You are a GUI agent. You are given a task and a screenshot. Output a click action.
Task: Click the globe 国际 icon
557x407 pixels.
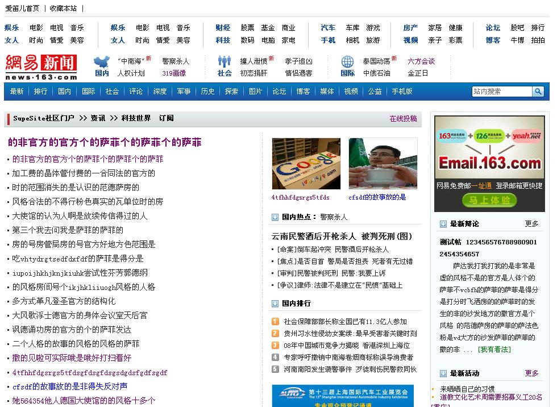[x=347, y=62]
